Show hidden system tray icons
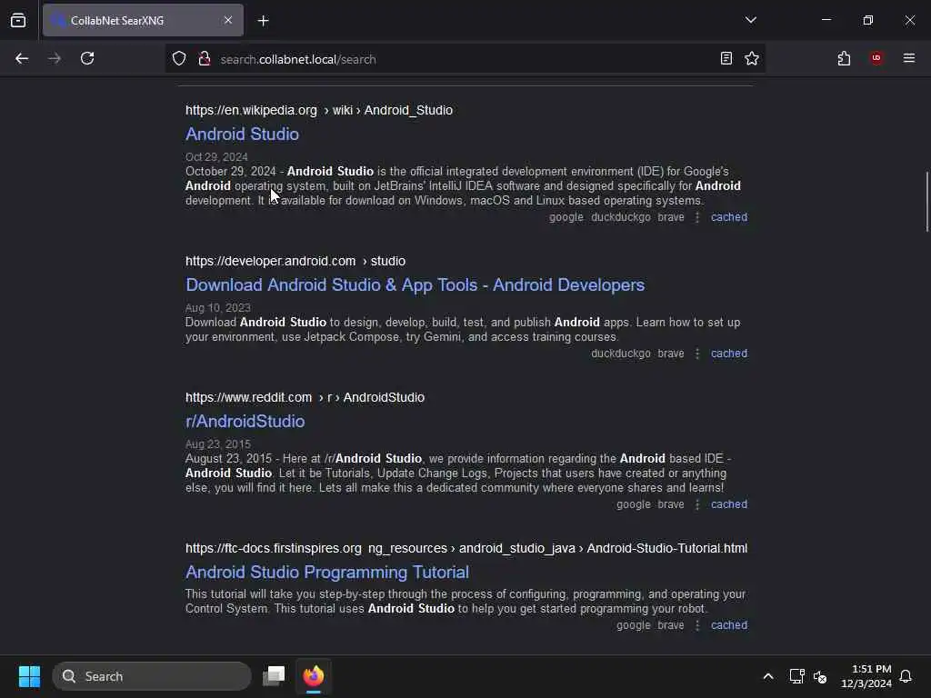 click(767, 676)
